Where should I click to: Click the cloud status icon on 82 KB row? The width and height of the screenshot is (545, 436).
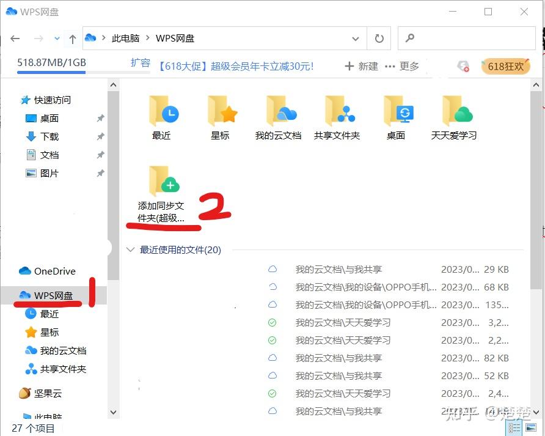tap(273, 358)
